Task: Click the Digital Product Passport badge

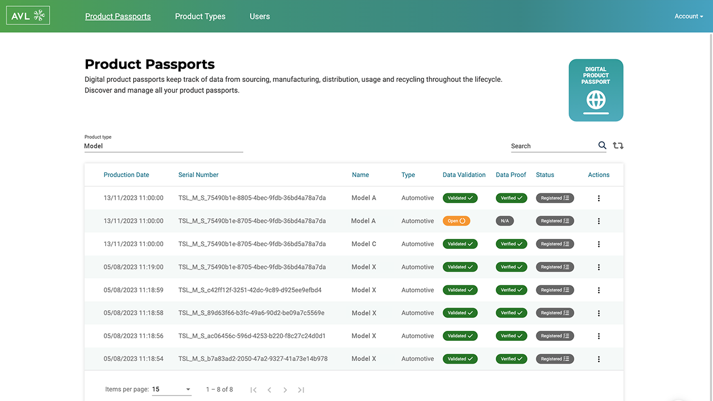Action: coord(595,90)
